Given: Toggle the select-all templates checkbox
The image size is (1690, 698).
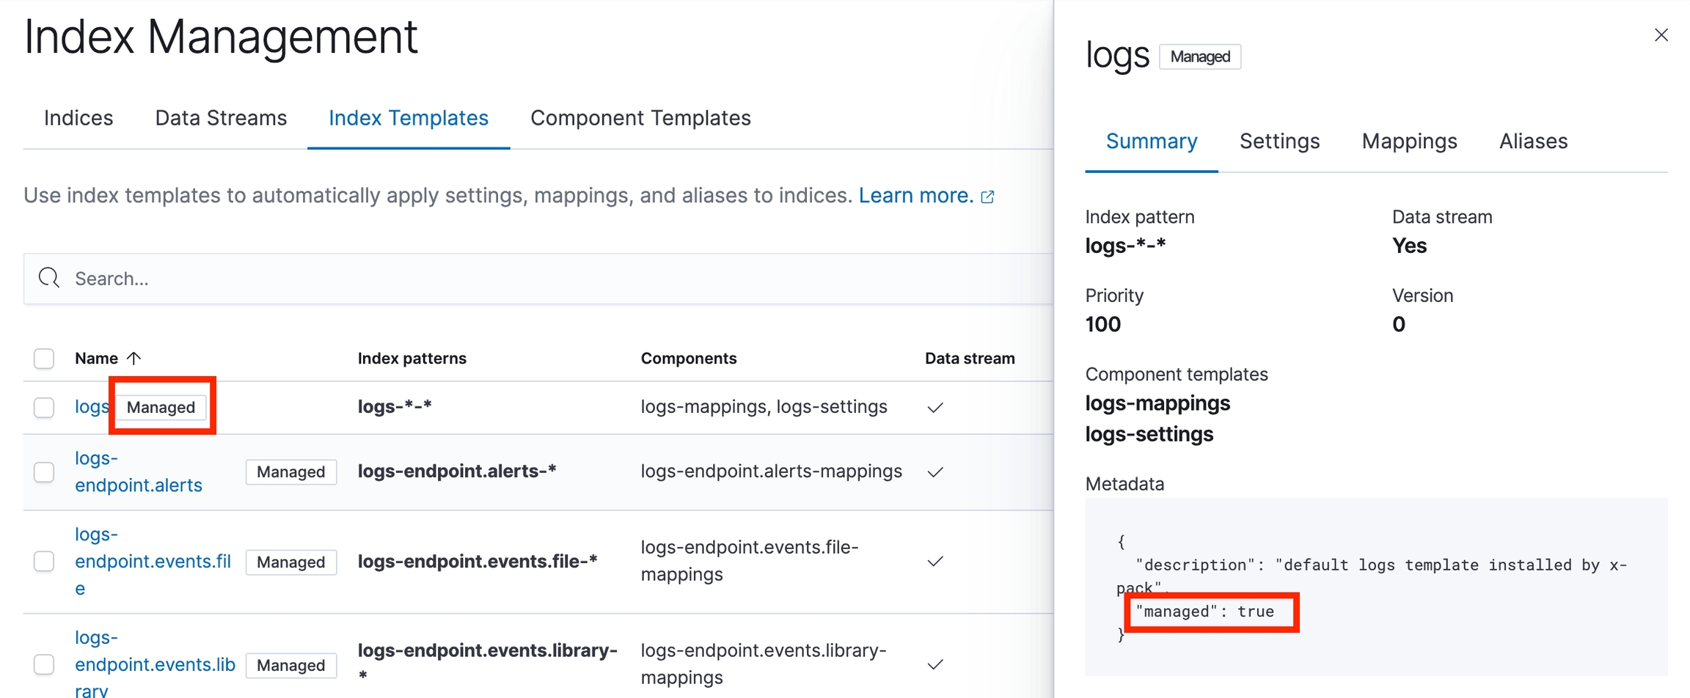Looking at the screenshot, I should coord(44,359).
